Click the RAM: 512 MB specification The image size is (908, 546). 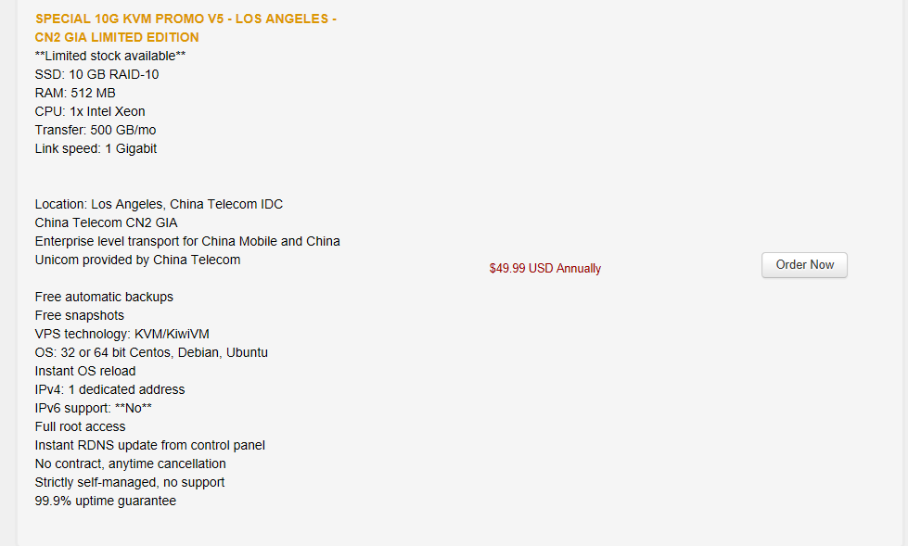click(x=75, y=94)
